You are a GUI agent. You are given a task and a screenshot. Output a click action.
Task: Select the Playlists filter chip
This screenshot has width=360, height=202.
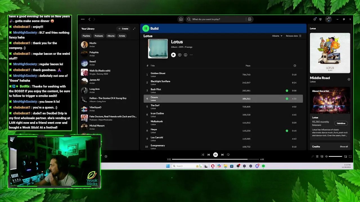point(86,36)
